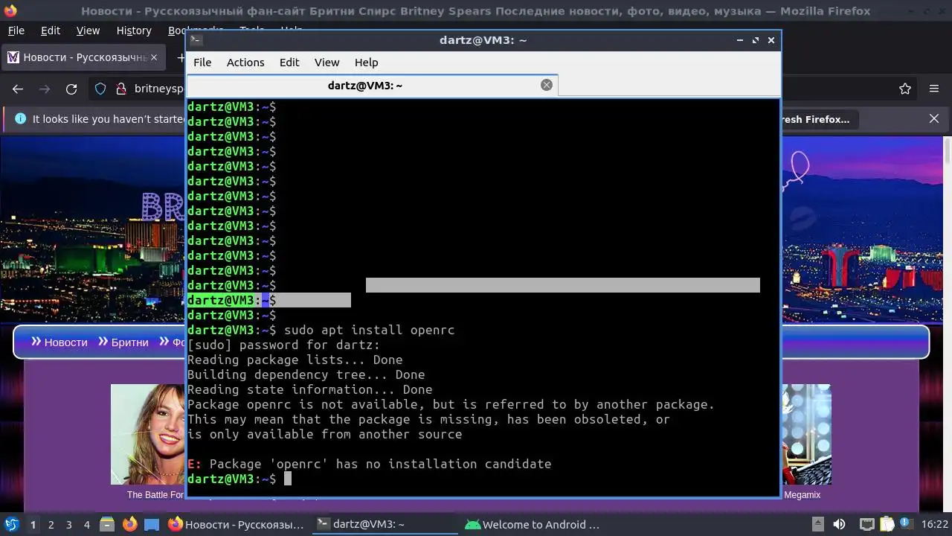Switch to the Новости Firefox window in taskbar

click(x=237, y=525)
